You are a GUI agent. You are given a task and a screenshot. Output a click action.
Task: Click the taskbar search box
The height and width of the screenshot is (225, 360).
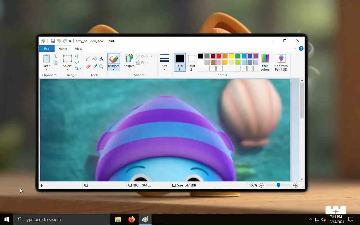tap(62, 219)
